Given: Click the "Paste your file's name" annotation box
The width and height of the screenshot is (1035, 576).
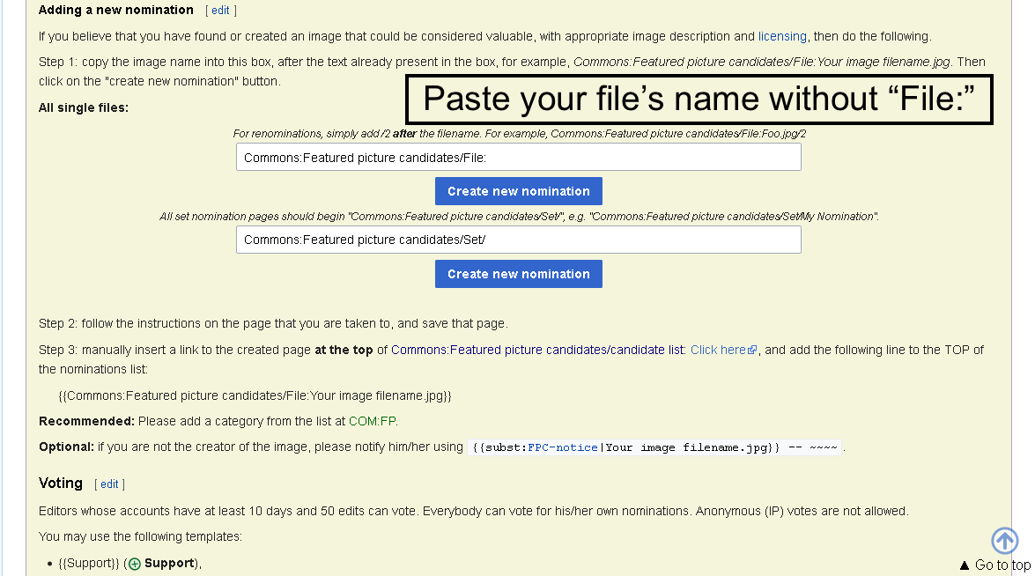Looking at the screenshot, I should (699, 100).
